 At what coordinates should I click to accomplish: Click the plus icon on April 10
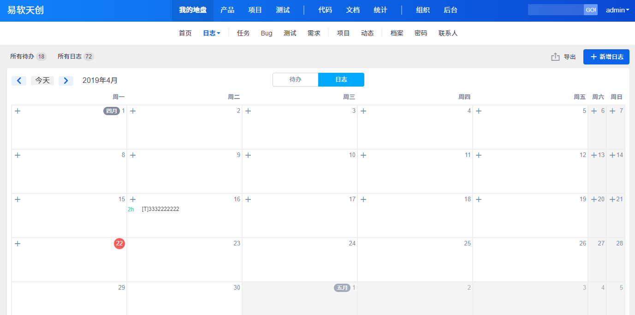[x=248, y=155]
